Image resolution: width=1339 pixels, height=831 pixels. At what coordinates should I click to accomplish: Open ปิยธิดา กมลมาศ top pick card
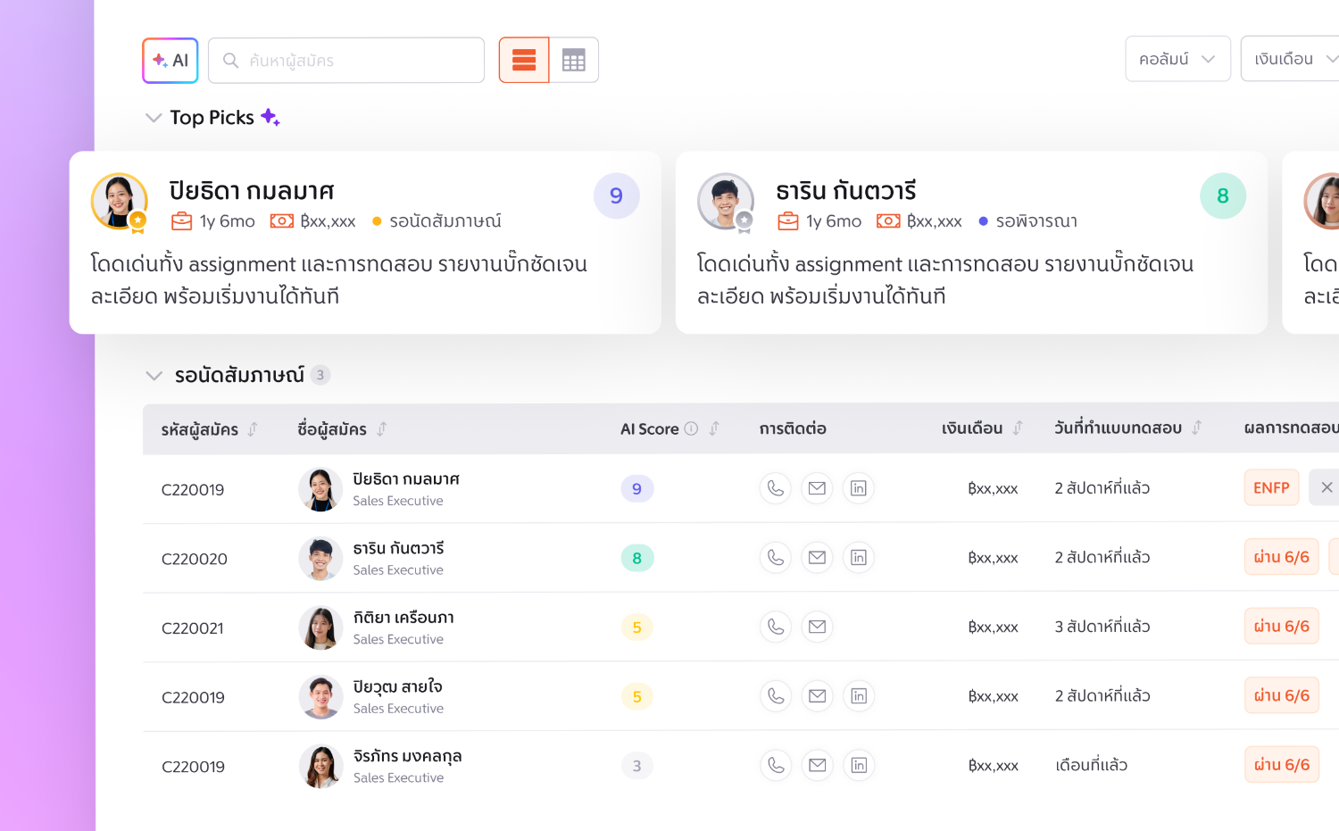365,243
